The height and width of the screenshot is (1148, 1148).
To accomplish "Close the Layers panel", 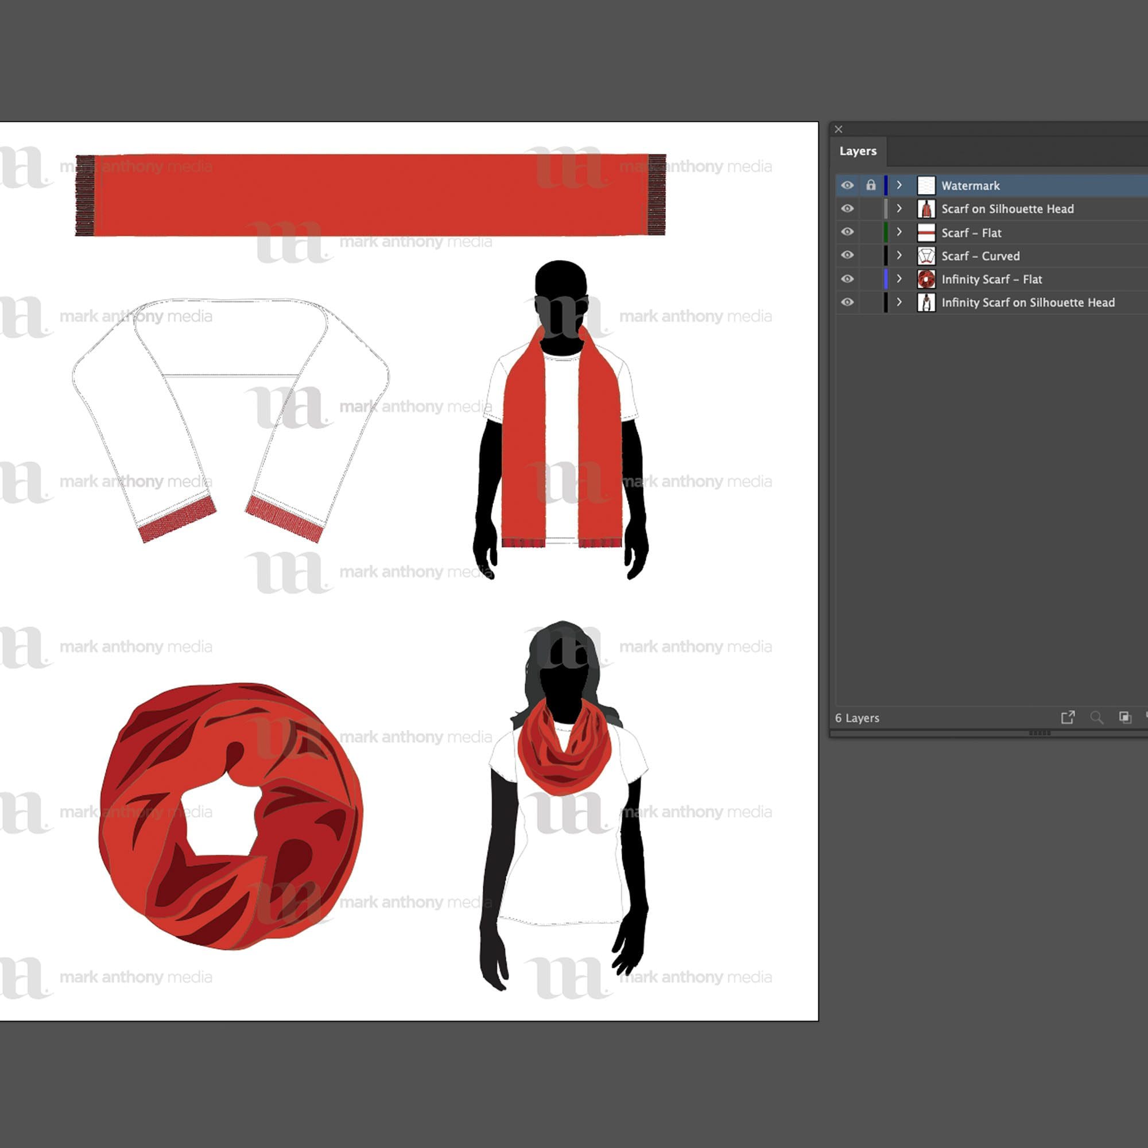I will tap(839, 129).
